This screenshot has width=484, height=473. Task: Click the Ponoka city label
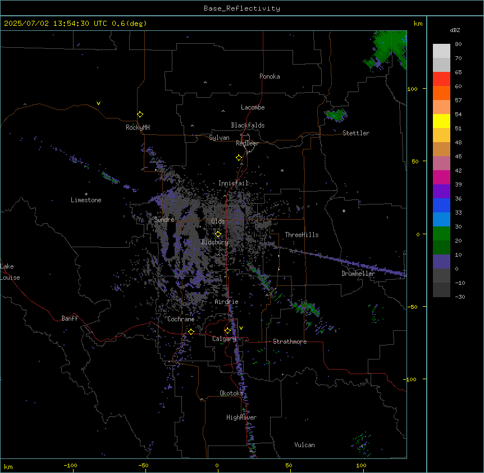270,76
